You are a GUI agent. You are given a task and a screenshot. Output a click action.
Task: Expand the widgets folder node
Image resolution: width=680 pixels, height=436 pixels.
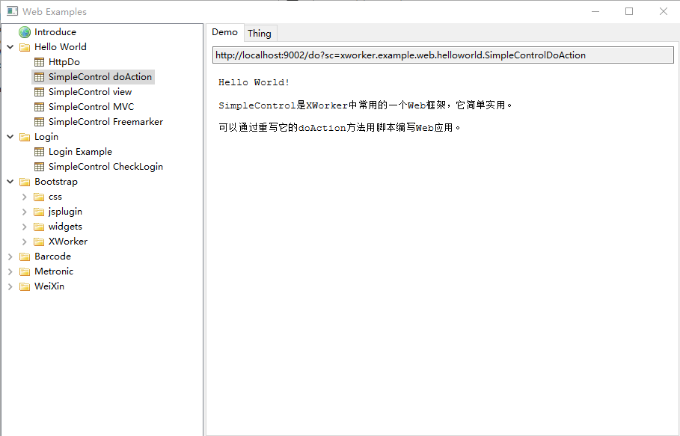click(x=25, y=227)
